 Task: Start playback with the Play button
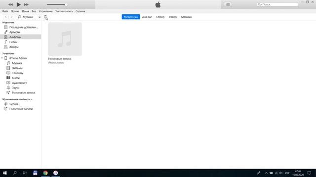[x=18, y=4]
